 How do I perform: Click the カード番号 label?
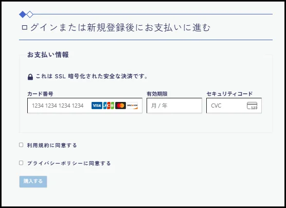(x=40, y=94)
